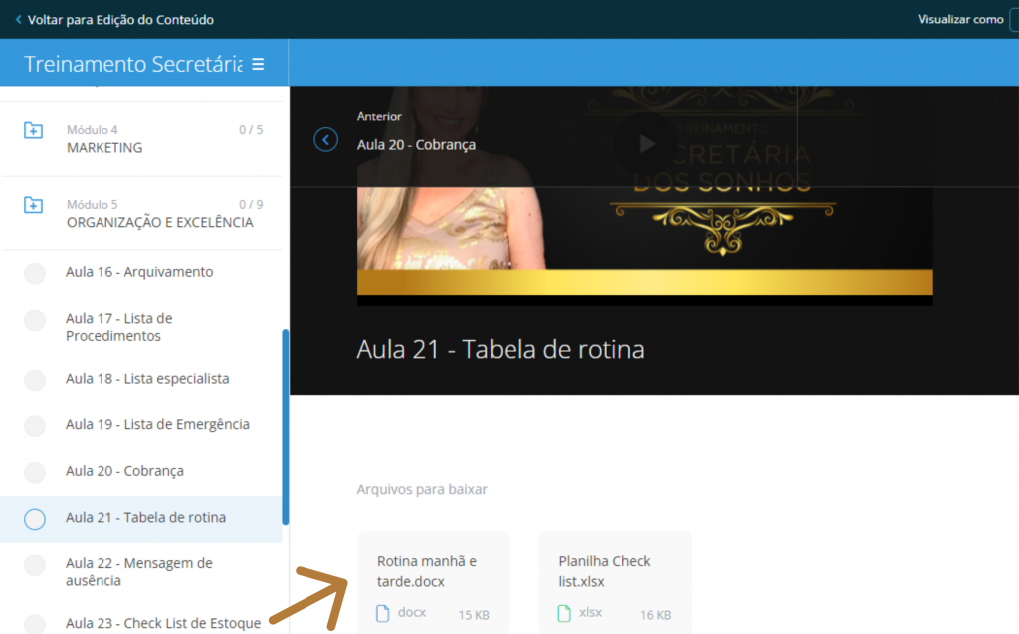Open lesson Aula 18 - Lista especialista
Screen dimensions: 1019x634
(x=147, y=379)
